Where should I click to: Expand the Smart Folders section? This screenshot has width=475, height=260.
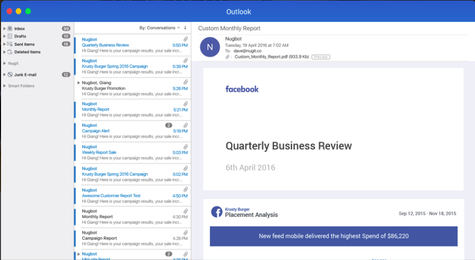[4, 86]
